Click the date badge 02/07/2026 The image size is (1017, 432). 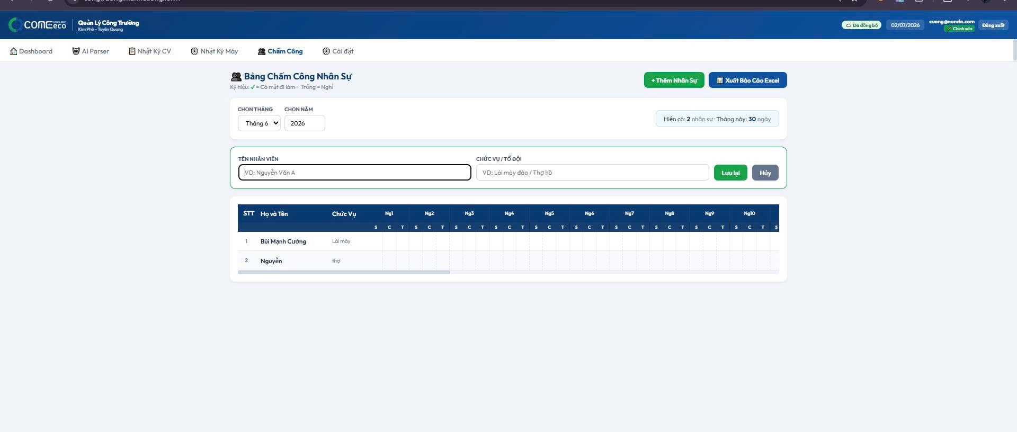(x=905, y=25)
